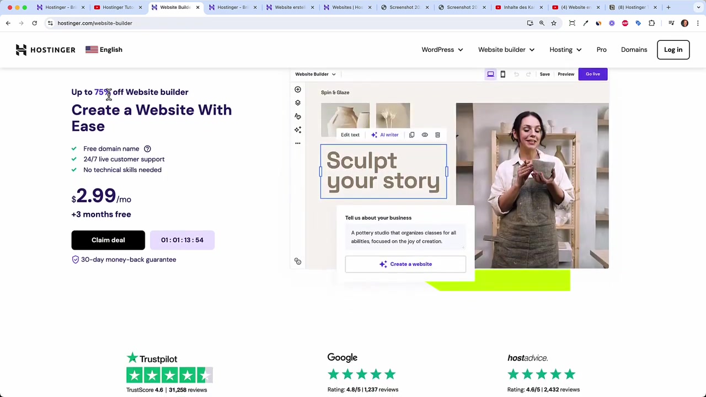This screenshot has height=397, width=706.
Task: Bookmark this page with the star icon
Action: coord(554,23)
